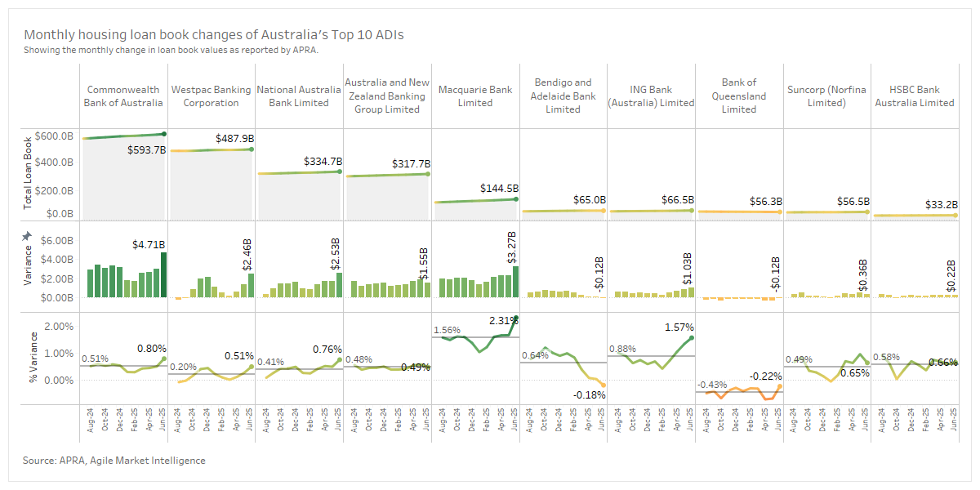Click the HSBC Bank Australia Limited header
The width and height of the screenshot is (980, 490).
tap(915, 96)
